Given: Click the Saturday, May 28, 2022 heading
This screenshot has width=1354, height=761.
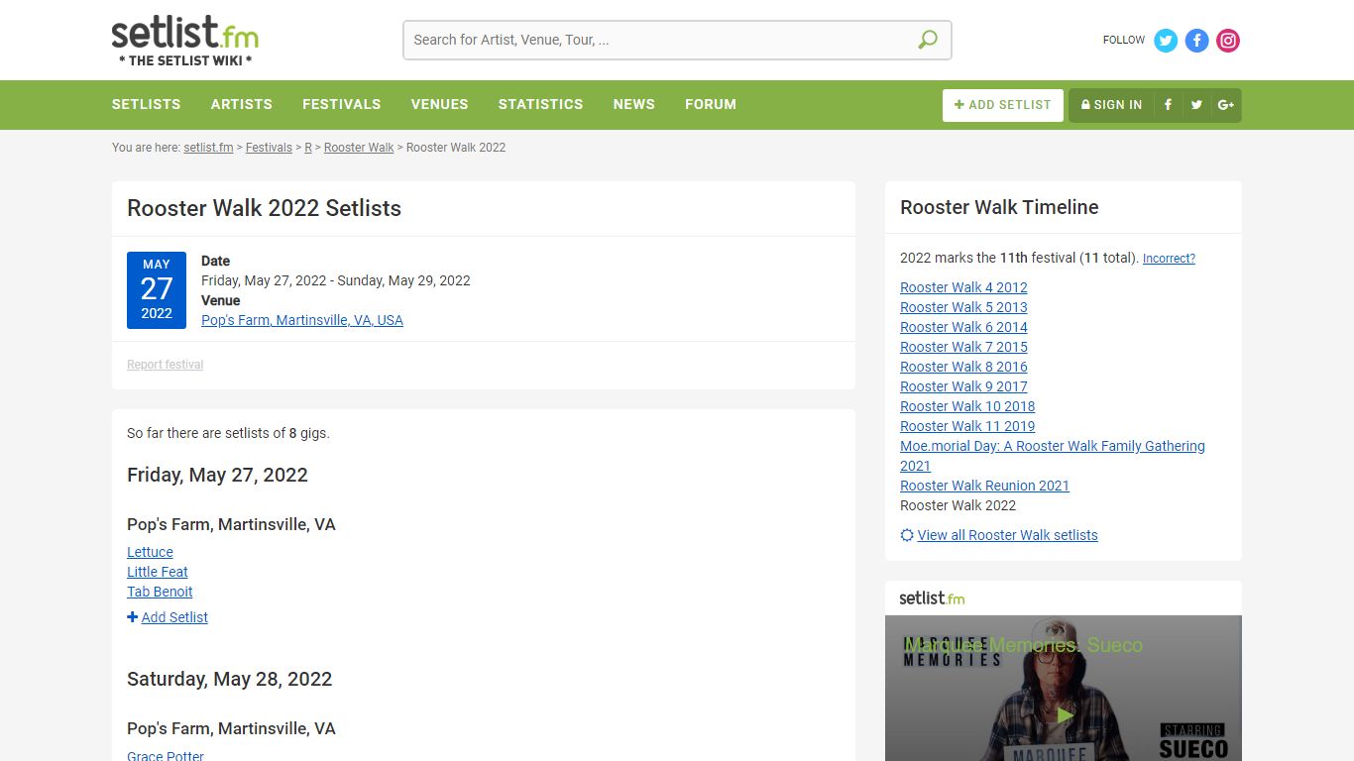Looking at the screenshot, I should click(x=230, y=679).
